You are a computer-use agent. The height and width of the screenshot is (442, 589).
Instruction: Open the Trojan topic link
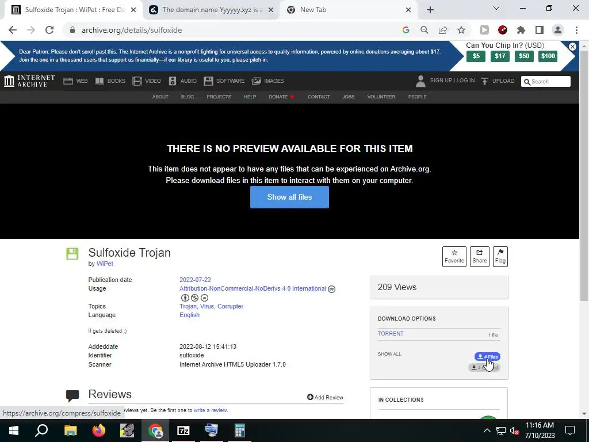[x=188, y=306]
